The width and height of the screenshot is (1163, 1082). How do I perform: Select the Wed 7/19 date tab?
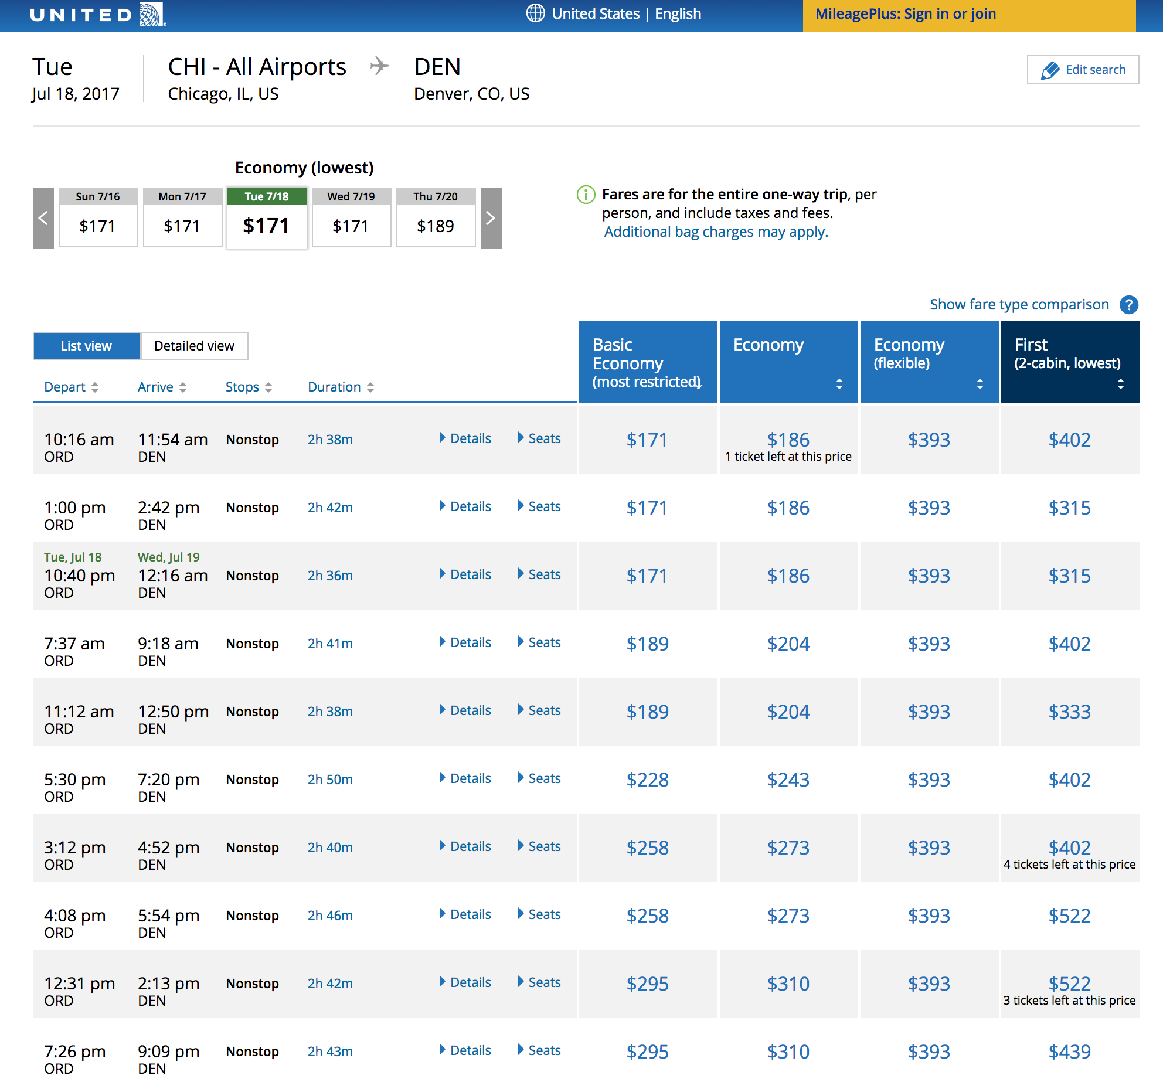351,217
